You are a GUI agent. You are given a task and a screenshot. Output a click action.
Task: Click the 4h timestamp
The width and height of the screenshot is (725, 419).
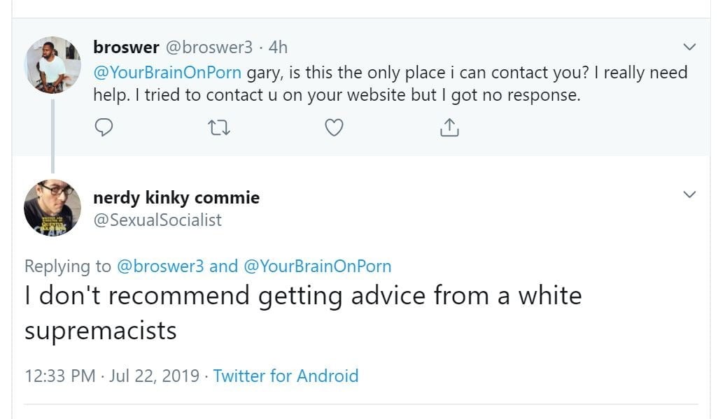278,48
